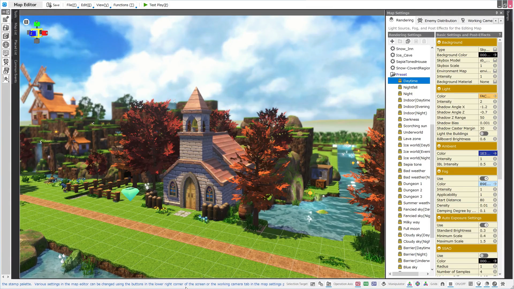The width and height of the screenshot is (514, 289).
Task: Open the Functions menu
Action: [x=123, y=5]
